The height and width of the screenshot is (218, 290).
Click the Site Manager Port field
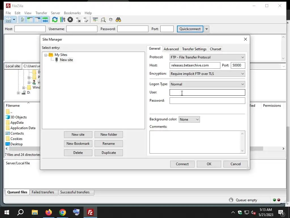click(x=238, y=65)
